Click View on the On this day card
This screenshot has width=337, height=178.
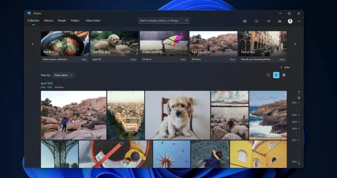point(134,59)
